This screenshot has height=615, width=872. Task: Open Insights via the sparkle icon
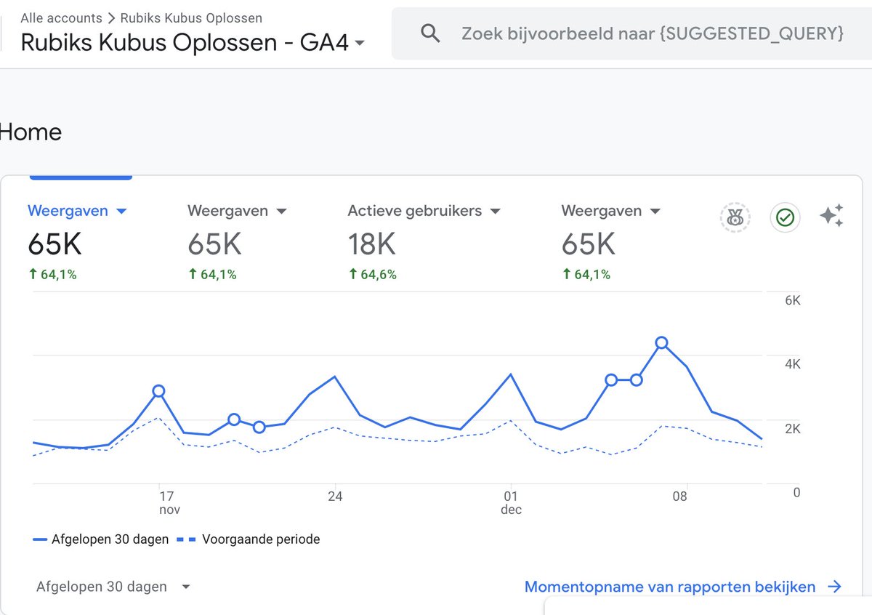pyautogui.click(x=833, y=214)
